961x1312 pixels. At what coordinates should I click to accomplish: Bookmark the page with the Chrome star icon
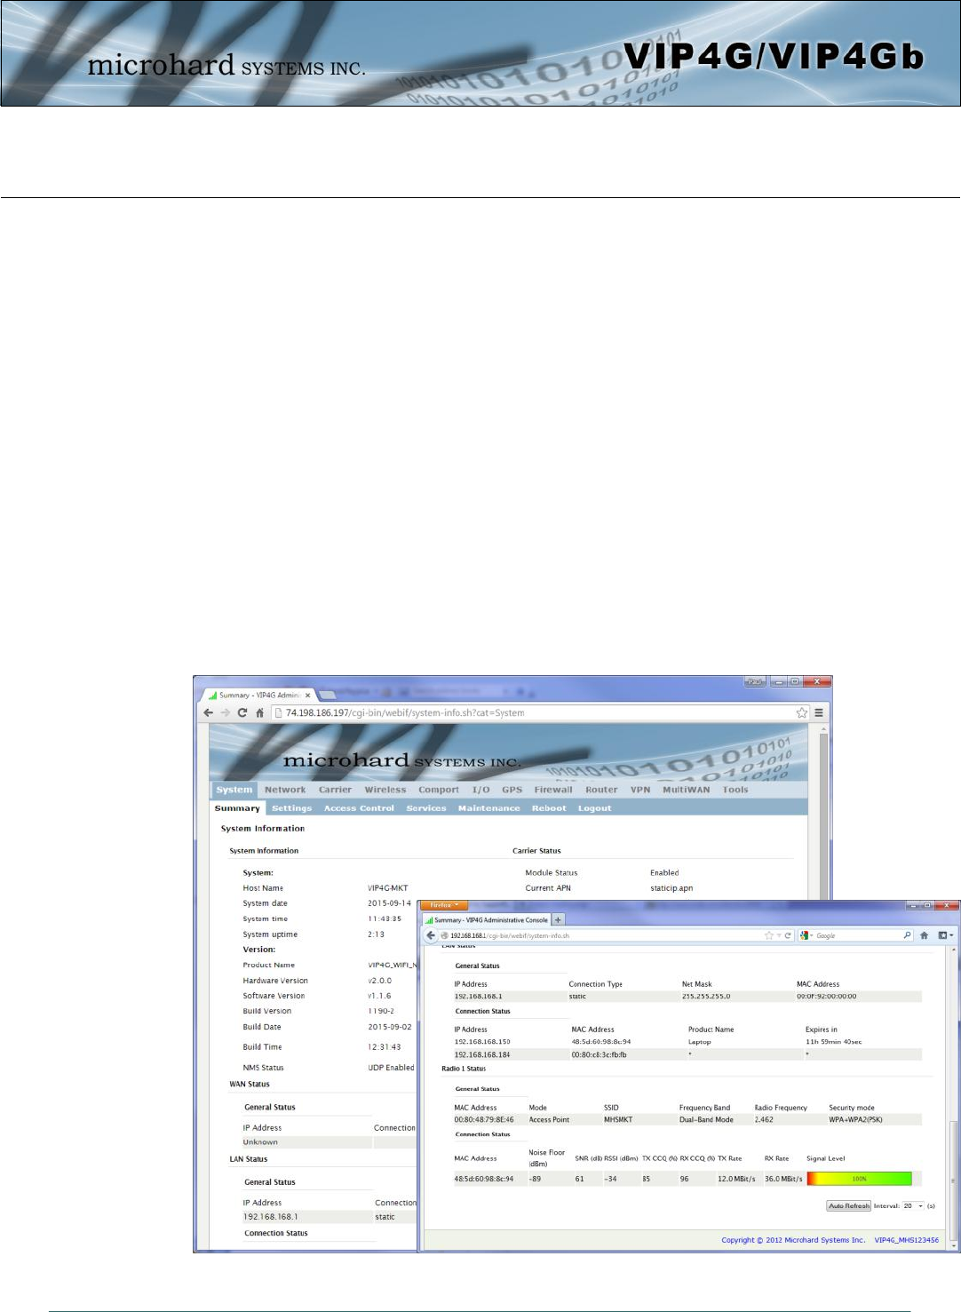[802, 712]
